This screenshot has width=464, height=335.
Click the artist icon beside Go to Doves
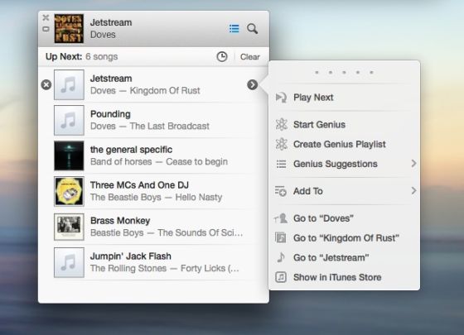click(x=281, y=218)
